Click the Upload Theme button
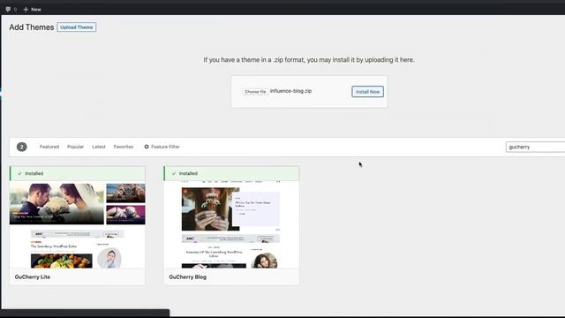This screenshot has width=565, height=318. tap(77, 27)
